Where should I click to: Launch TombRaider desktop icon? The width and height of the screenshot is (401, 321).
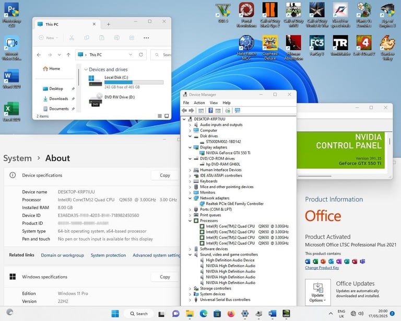340,45
